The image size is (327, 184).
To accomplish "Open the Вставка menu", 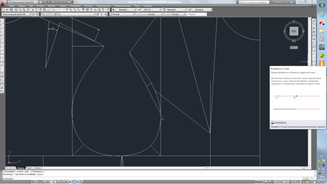I will [x=40, y=6].
